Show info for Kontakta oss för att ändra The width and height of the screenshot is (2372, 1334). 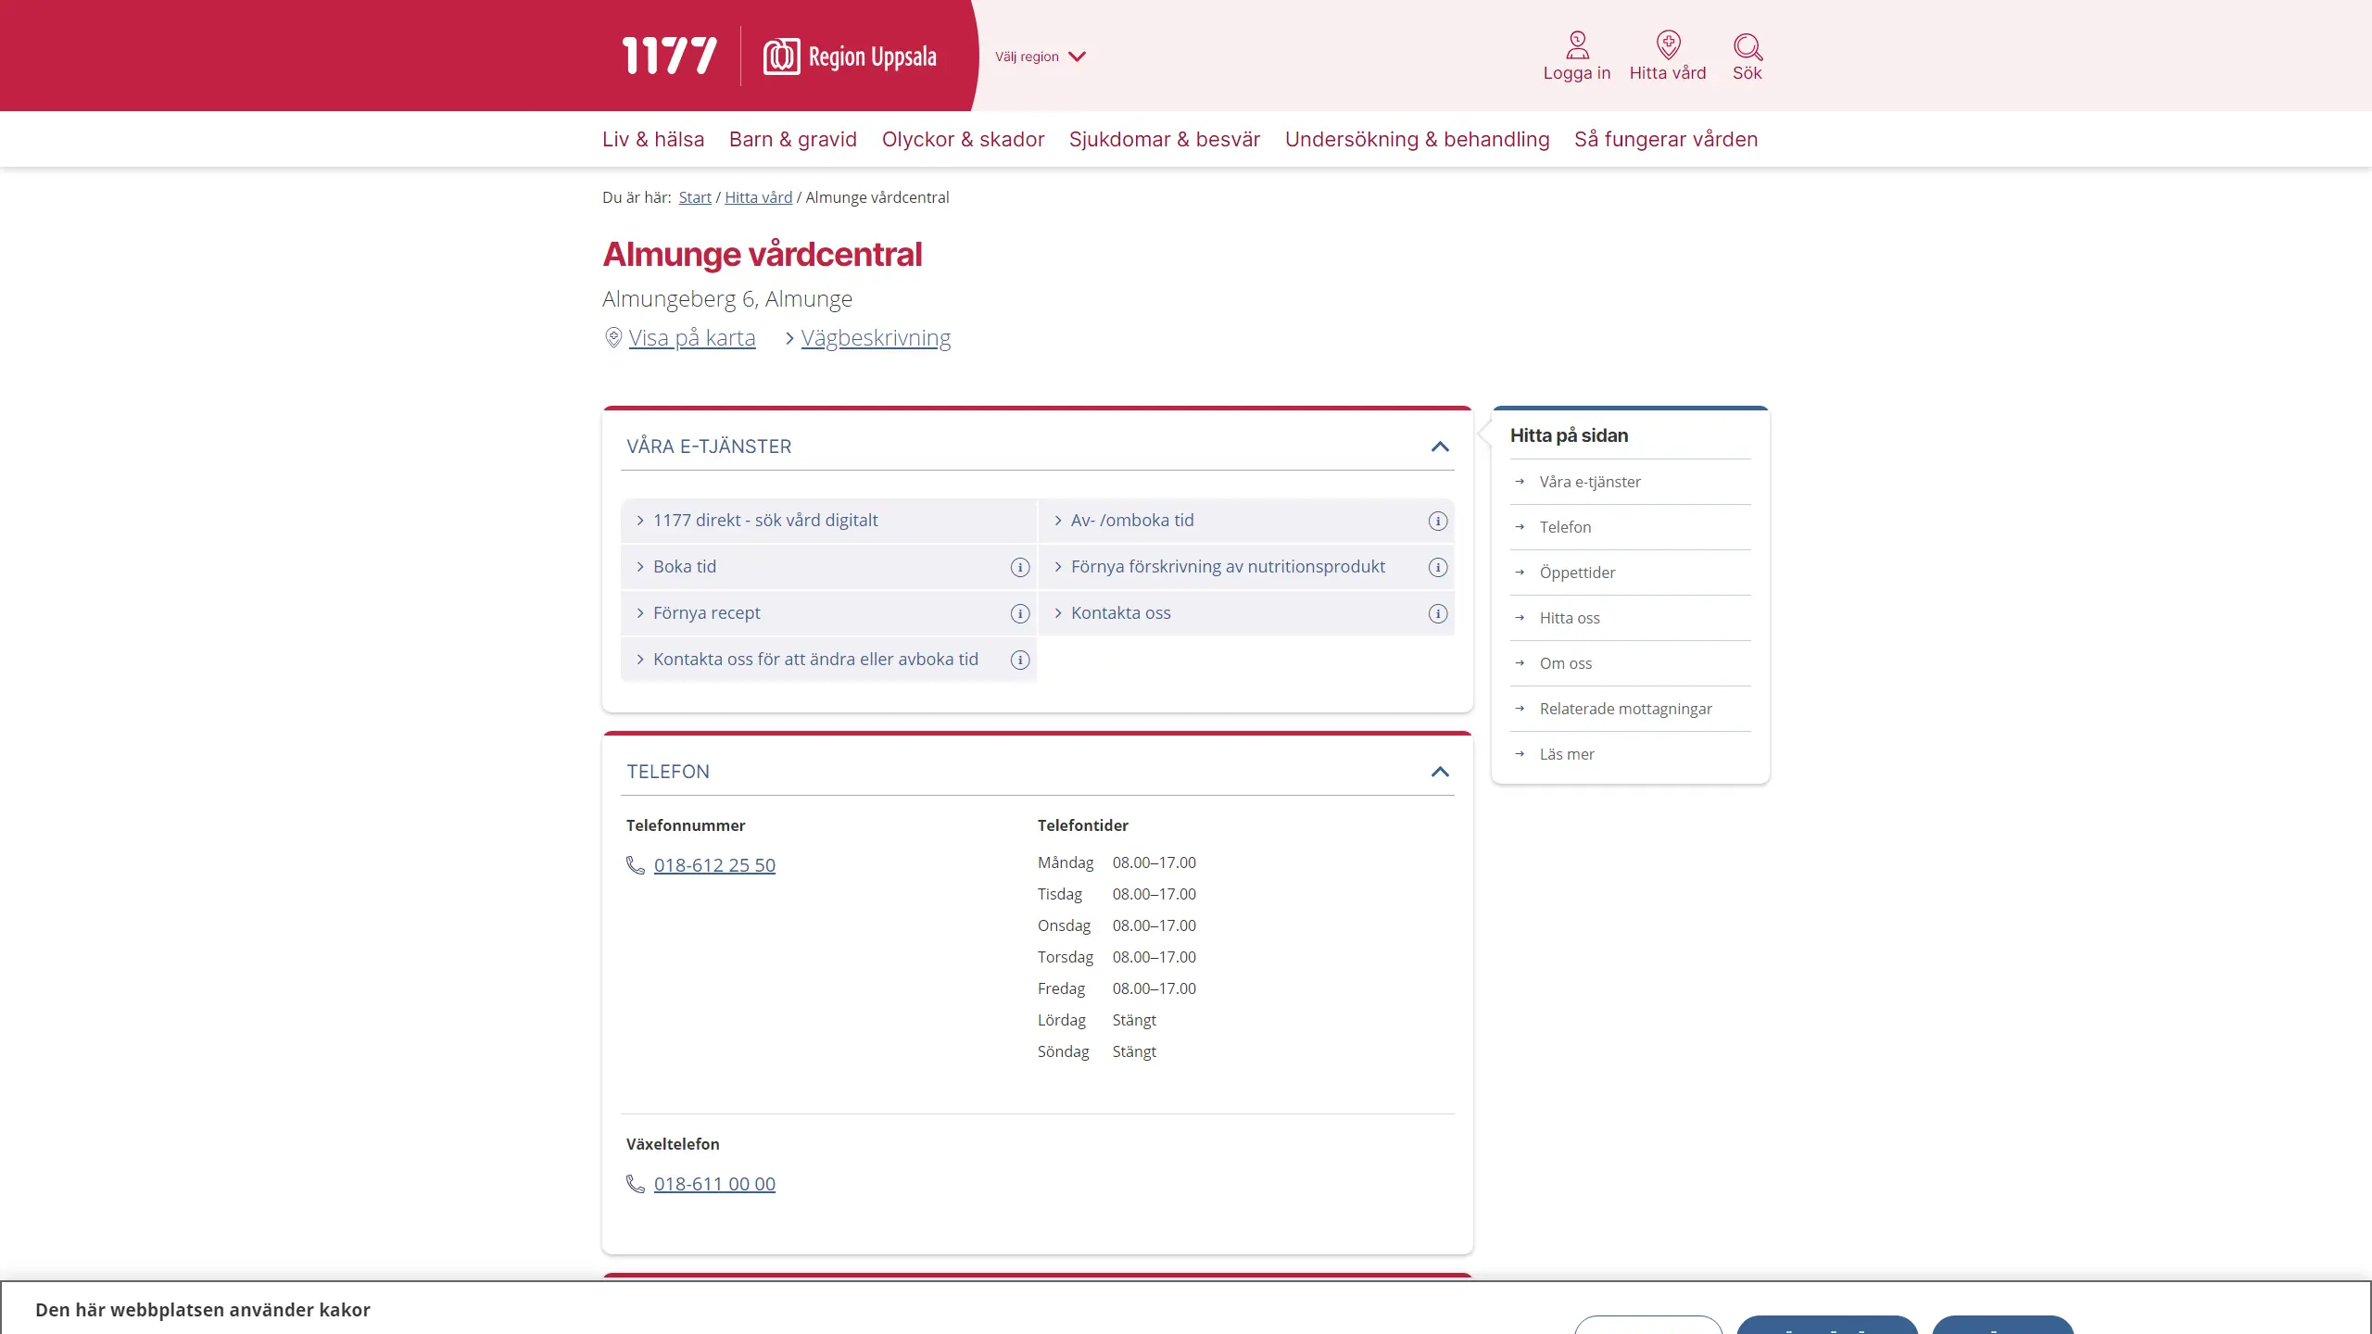[1020, 660]
